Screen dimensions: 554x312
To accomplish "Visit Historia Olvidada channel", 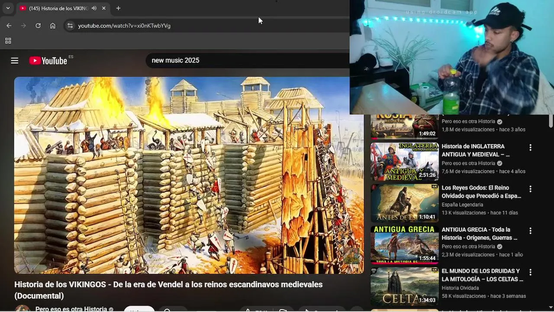I will point(460,288).
